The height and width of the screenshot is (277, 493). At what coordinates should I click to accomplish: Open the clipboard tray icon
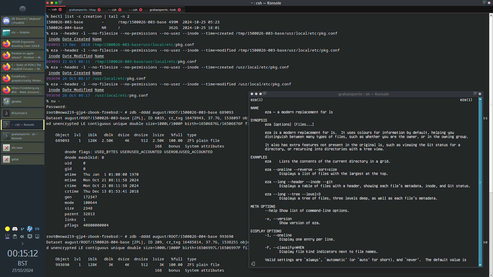coord(15,236)
